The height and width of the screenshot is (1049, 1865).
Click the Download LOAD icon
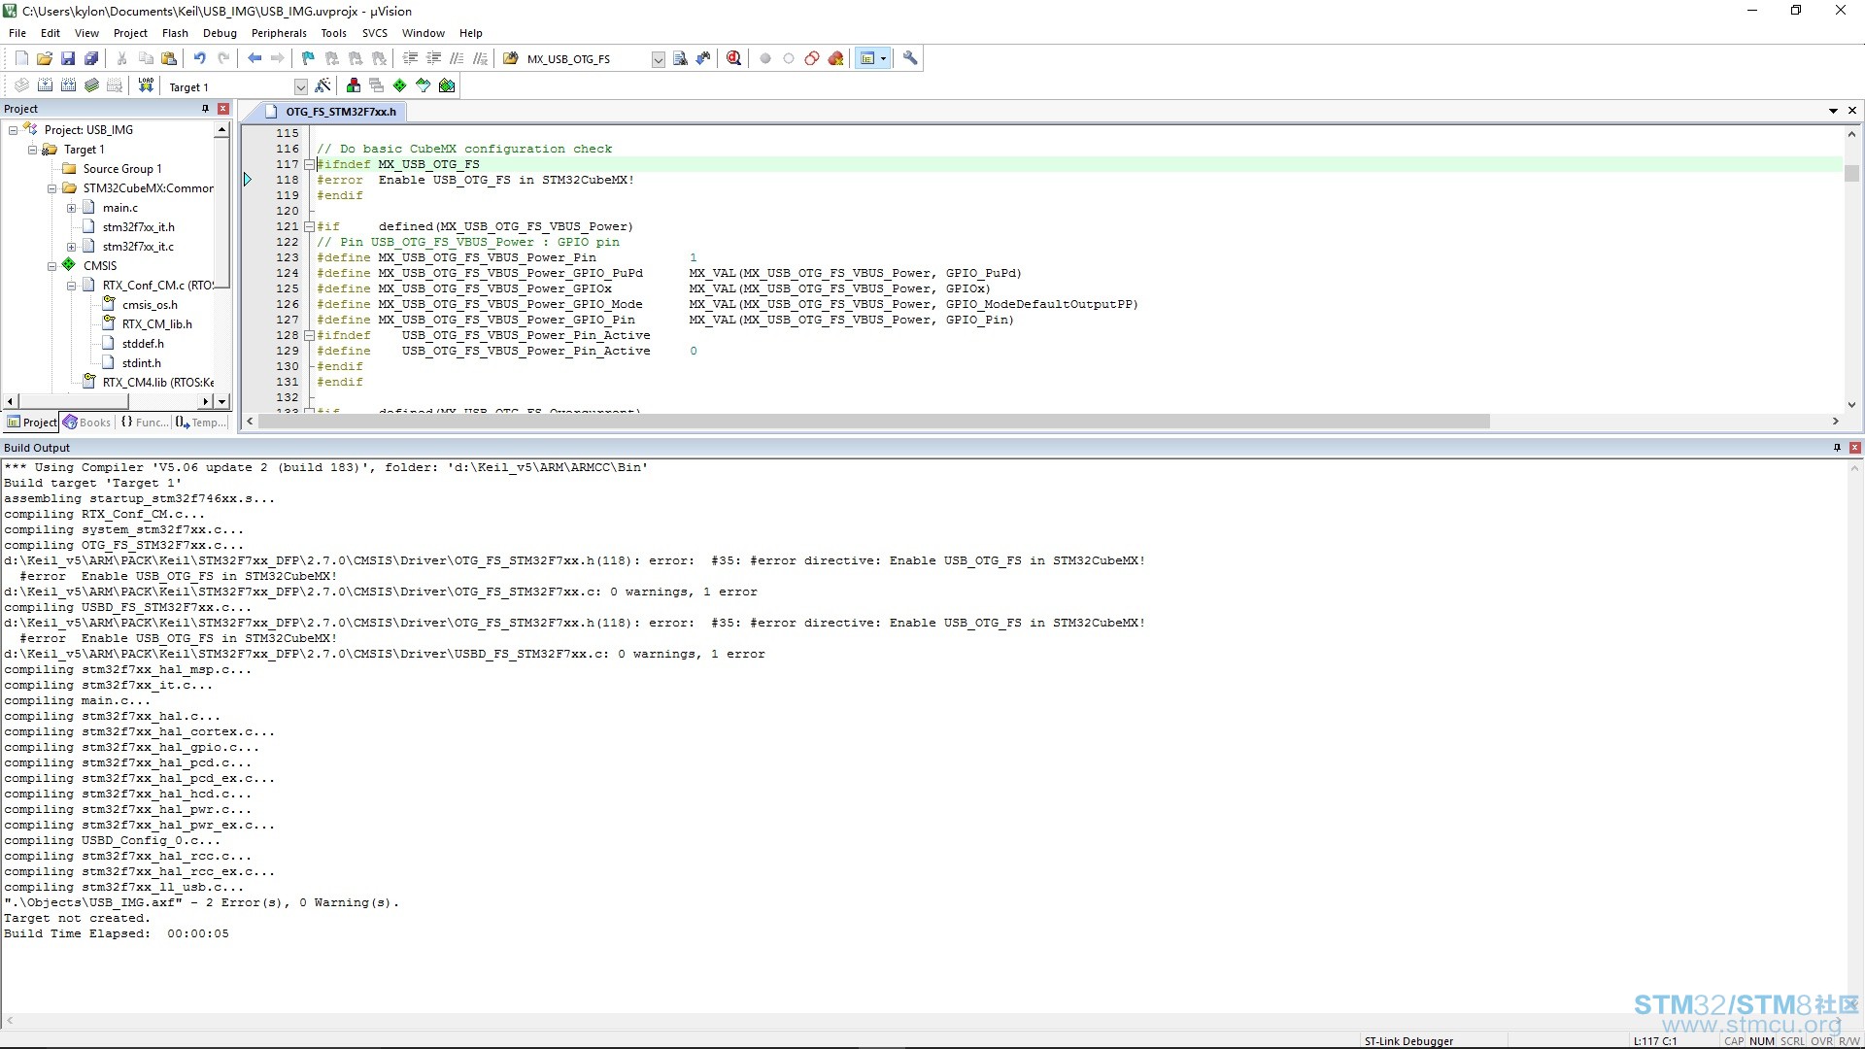click(x=146, y=85)
